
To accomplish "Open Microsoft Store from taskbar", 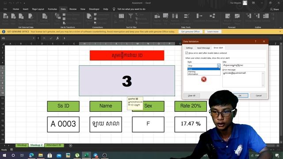I will [x=50, y=155].
